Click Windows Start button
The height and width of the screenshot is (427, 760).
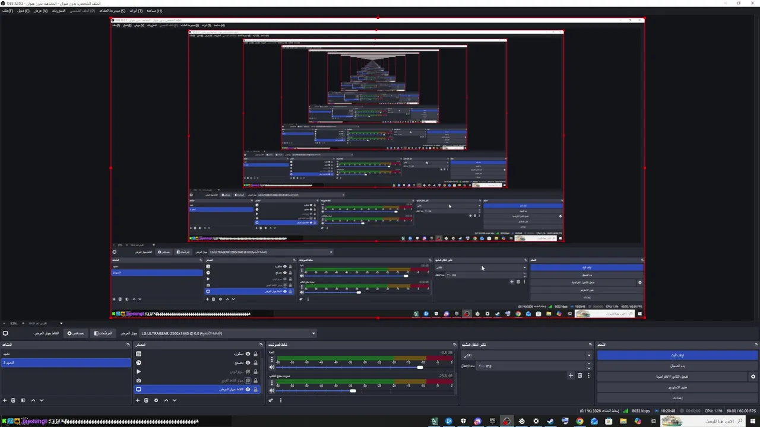pos(753,421)
